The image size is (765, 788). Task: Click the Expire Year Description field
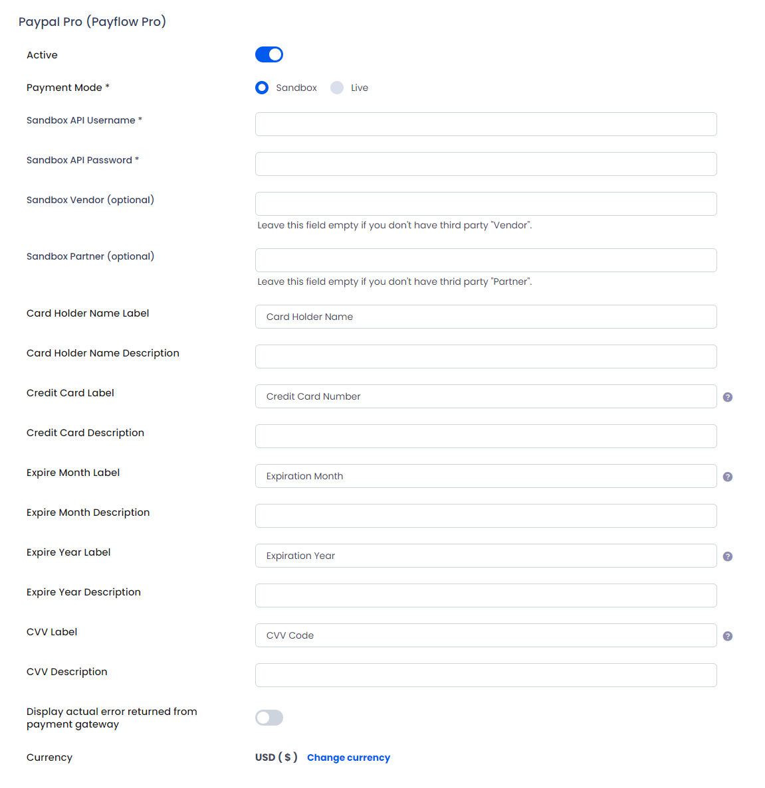486,595
